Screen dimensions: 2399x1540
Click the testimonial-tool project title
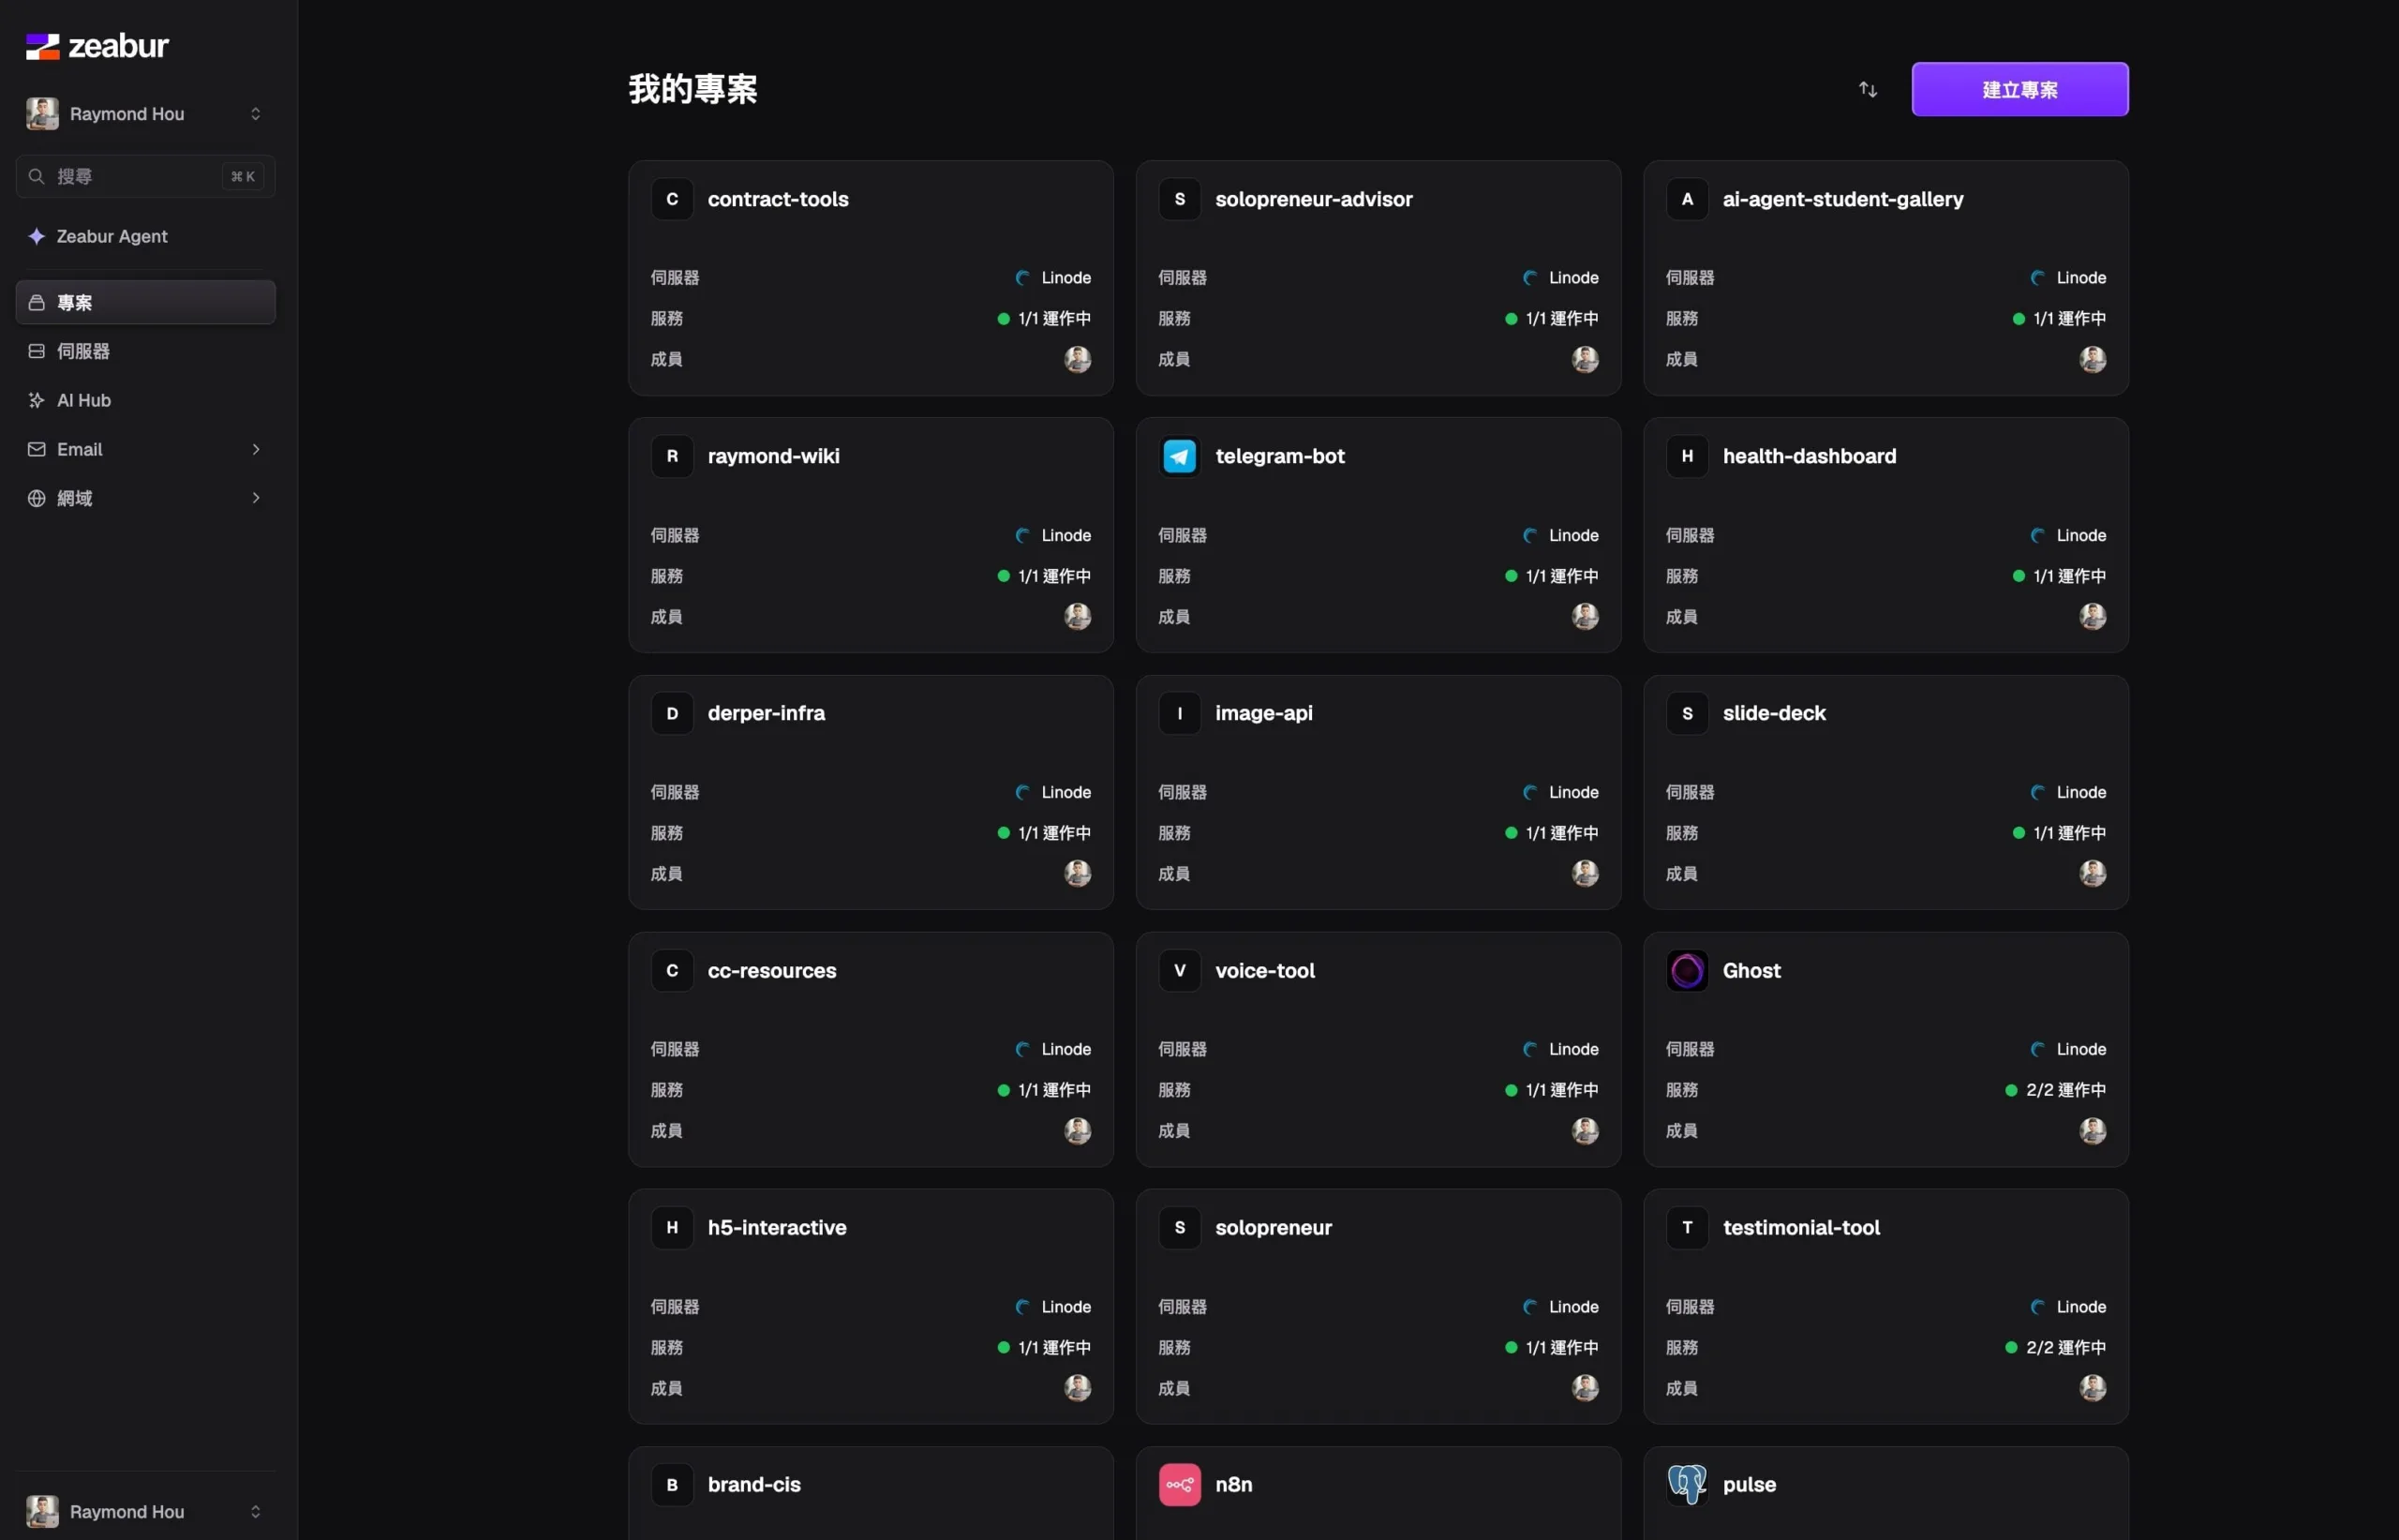pyautogui.click(x=1801, y=1227)
